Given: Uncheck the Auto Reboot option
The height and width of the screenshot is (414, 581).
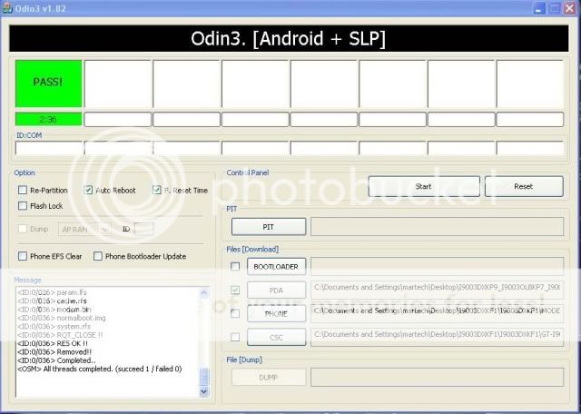Looking at the screenshot, I should coord(88,190).
